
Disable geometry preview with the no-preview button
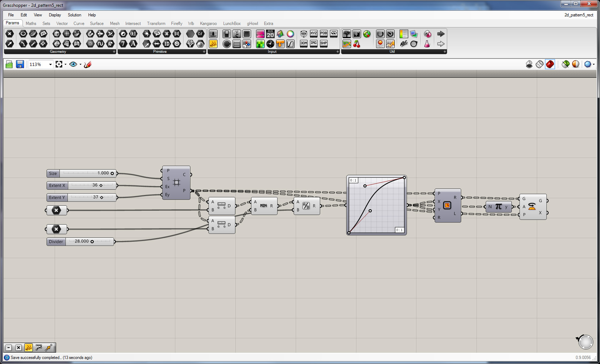pyautogui.click(x=529, y=64)
